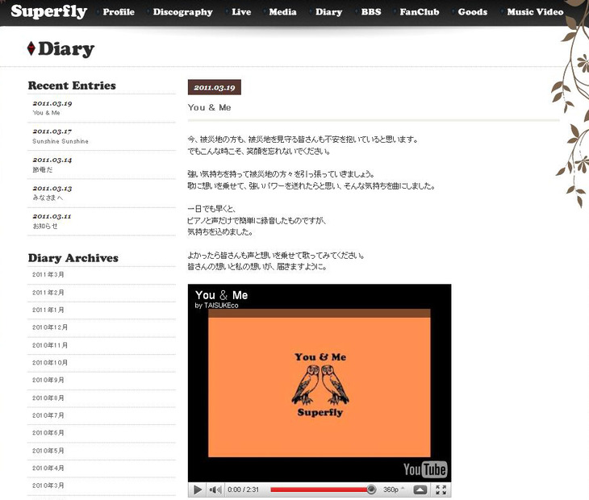Open the 2010年8月 archive
This screenshot has width=589, height=500.
[48, 398]
